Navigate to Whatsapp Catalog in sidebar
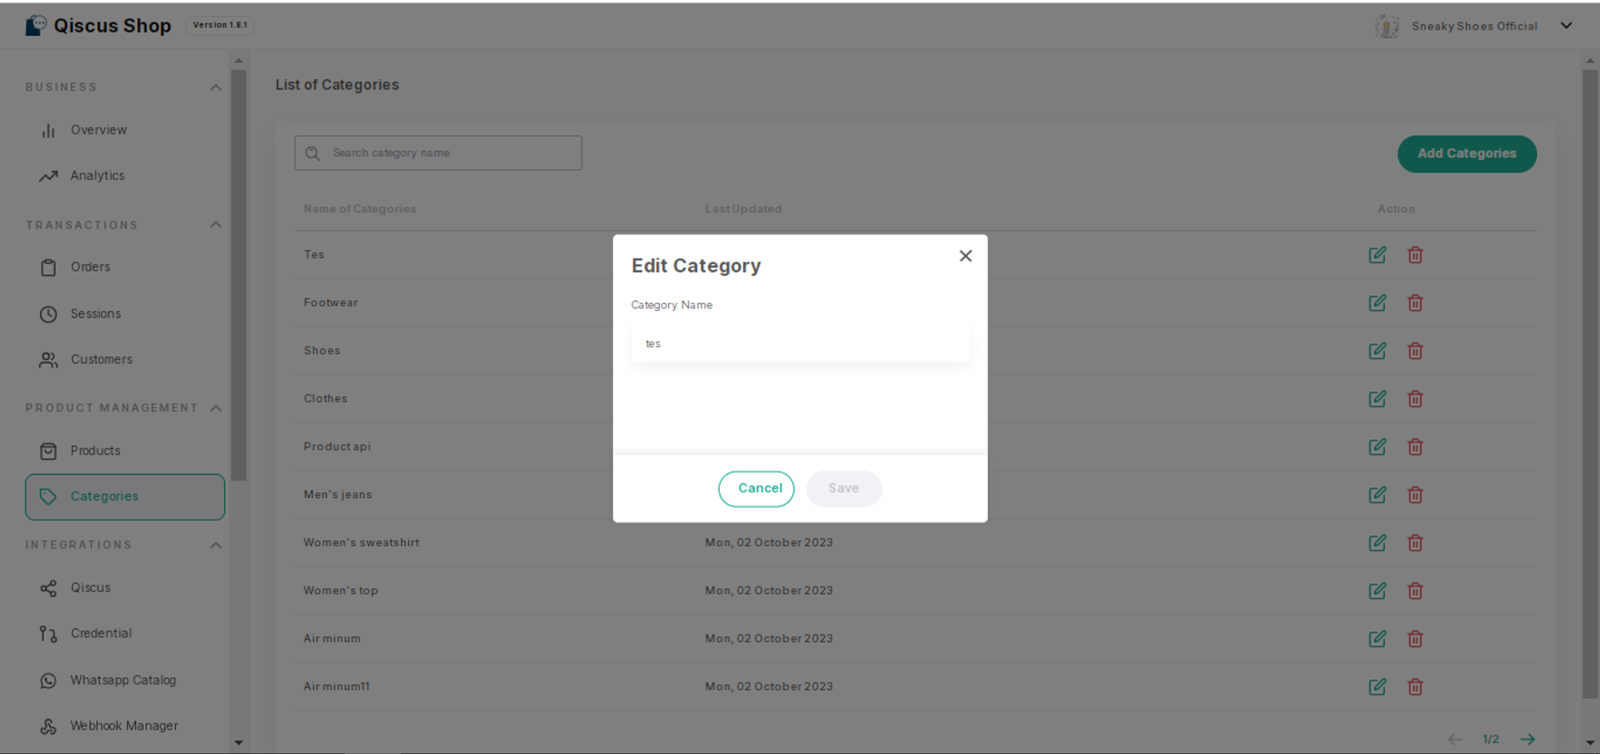Viewport: 1600px width, 754px height. coord(122,680)
